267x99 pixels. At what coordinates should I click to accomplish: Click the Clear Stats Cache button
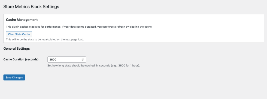[x=19, y=34]
